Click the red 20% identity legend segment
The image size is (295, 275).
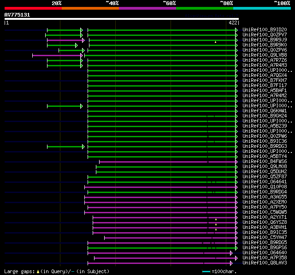tap(33, 8)
